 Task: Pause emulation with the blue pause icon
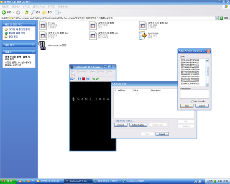coord(79,79)
